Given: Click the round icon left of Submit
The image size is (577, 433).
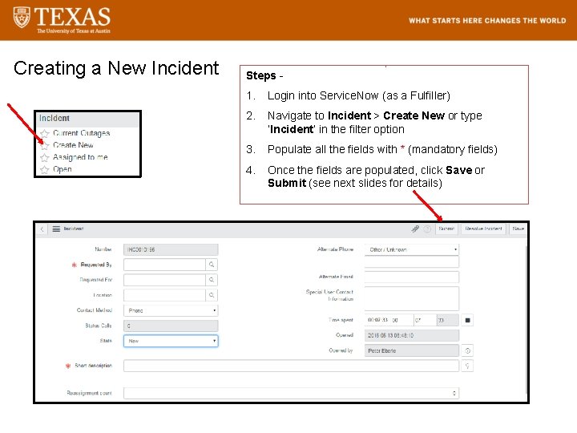Looking at the screenshot, I should click(427, 229).
